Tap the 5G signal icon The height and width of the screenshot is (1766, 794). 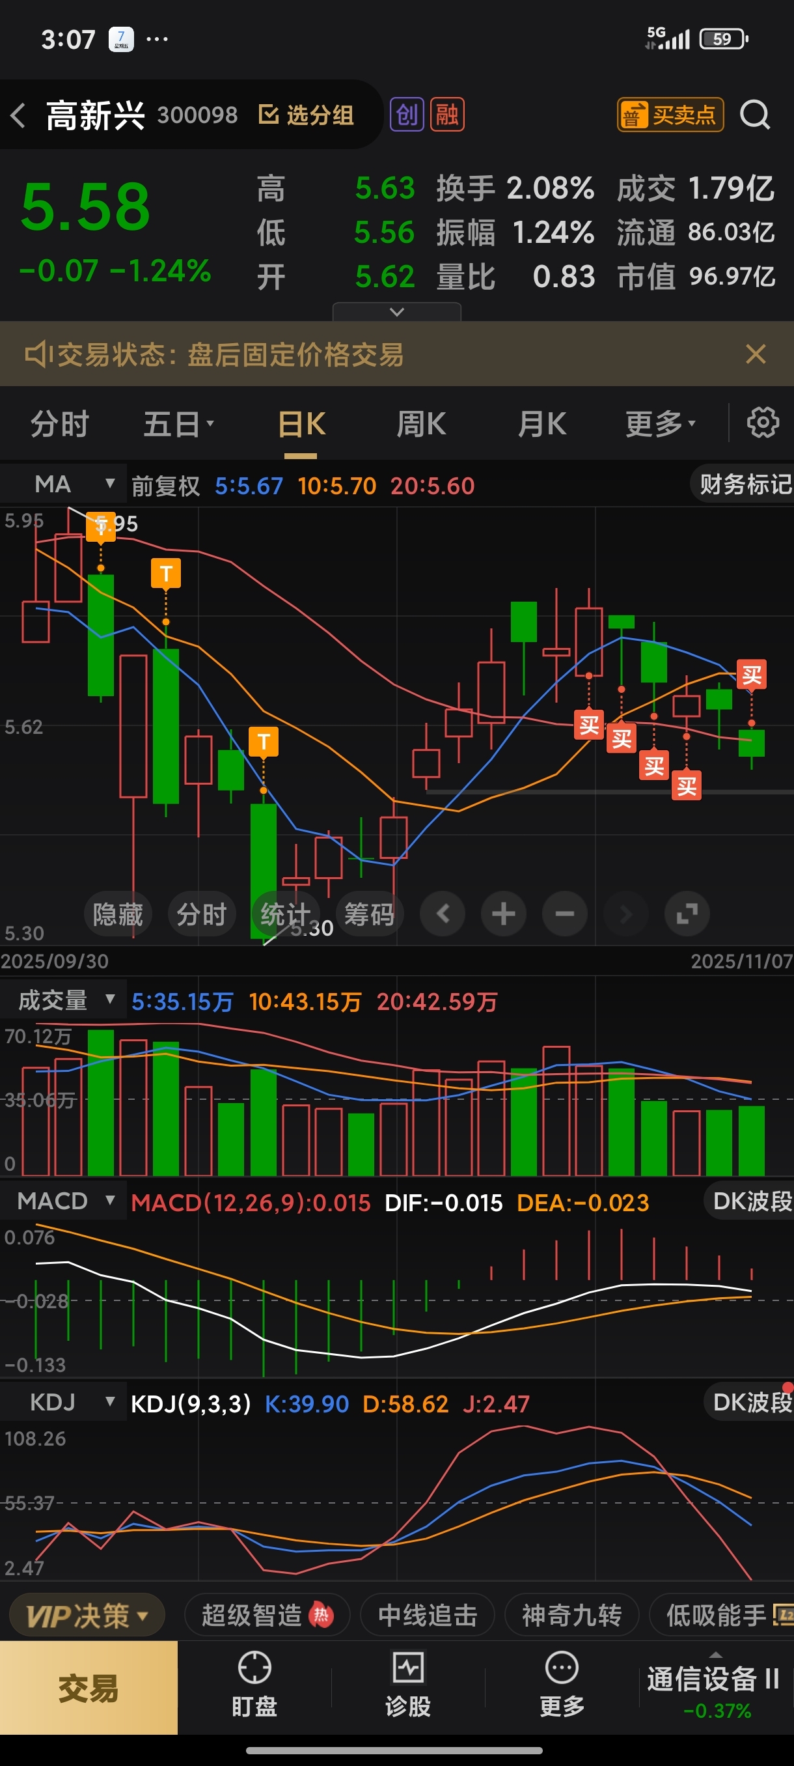coord(666,38)
